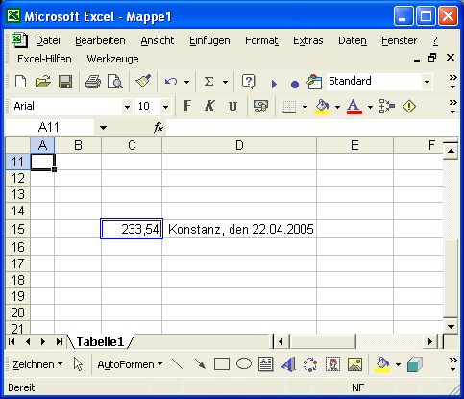Viewport: 464px width, 399px height.
Task: Expand the font size 10 dropdown
Action: [165, 107]
